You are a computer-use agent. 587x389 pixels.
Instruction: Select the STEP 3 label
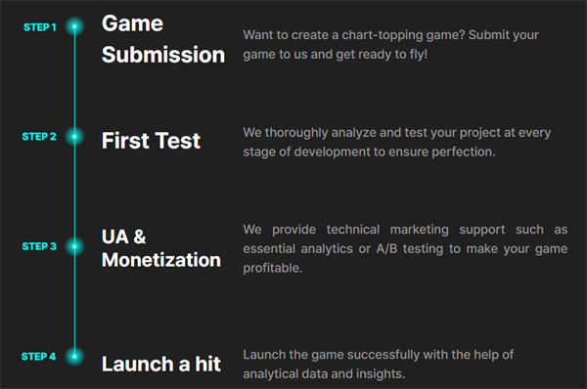(x=39, y=246)
